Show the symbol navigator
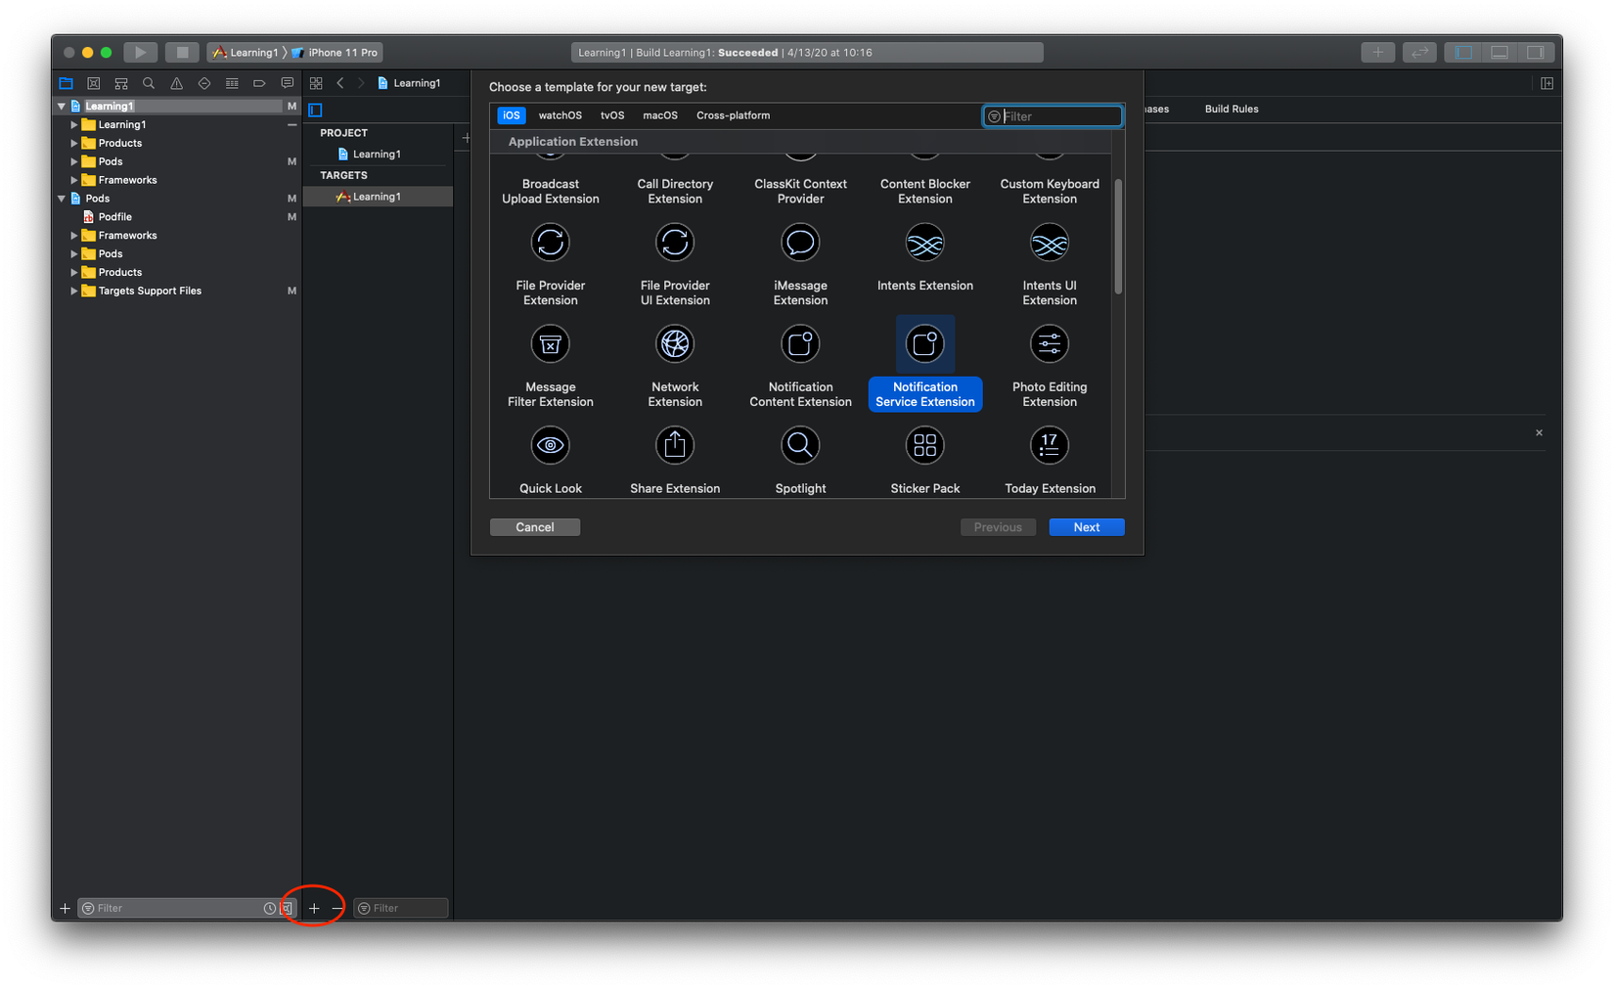This screenshot has width=1614, height=989. click(x=121, y=83)
